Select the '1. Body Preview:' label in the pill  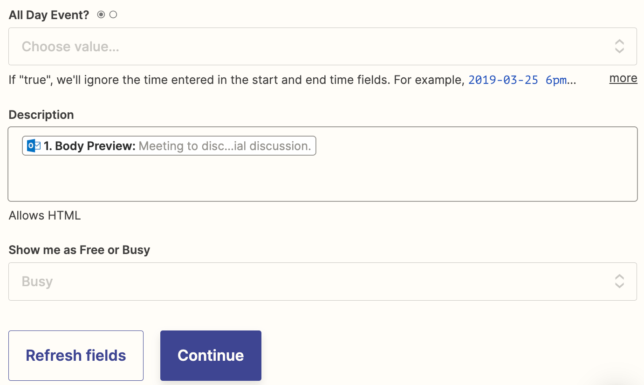[x=89, y=146]
